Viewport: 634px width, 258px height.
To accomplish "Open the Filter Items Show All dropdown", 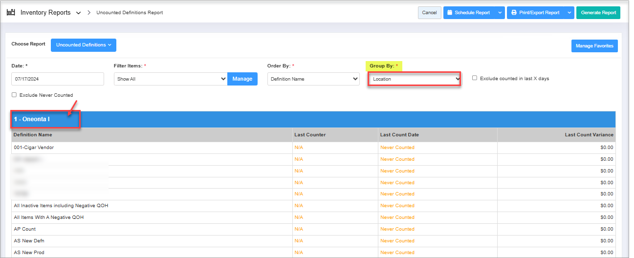I will tap(171, 79).
